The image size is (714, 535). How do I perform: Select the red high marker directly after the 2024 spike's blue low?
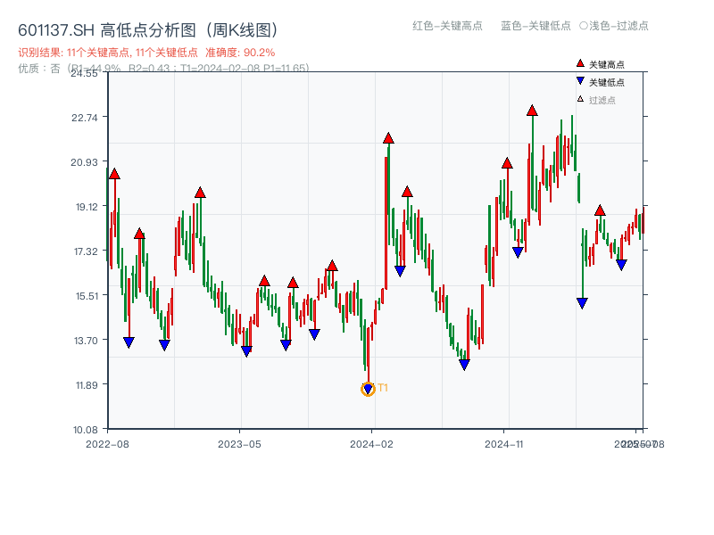pyautogui.click(x=407, y=192)
